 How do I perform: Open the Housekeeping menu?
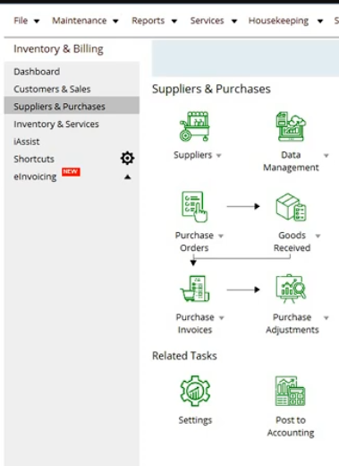(285, 21)
